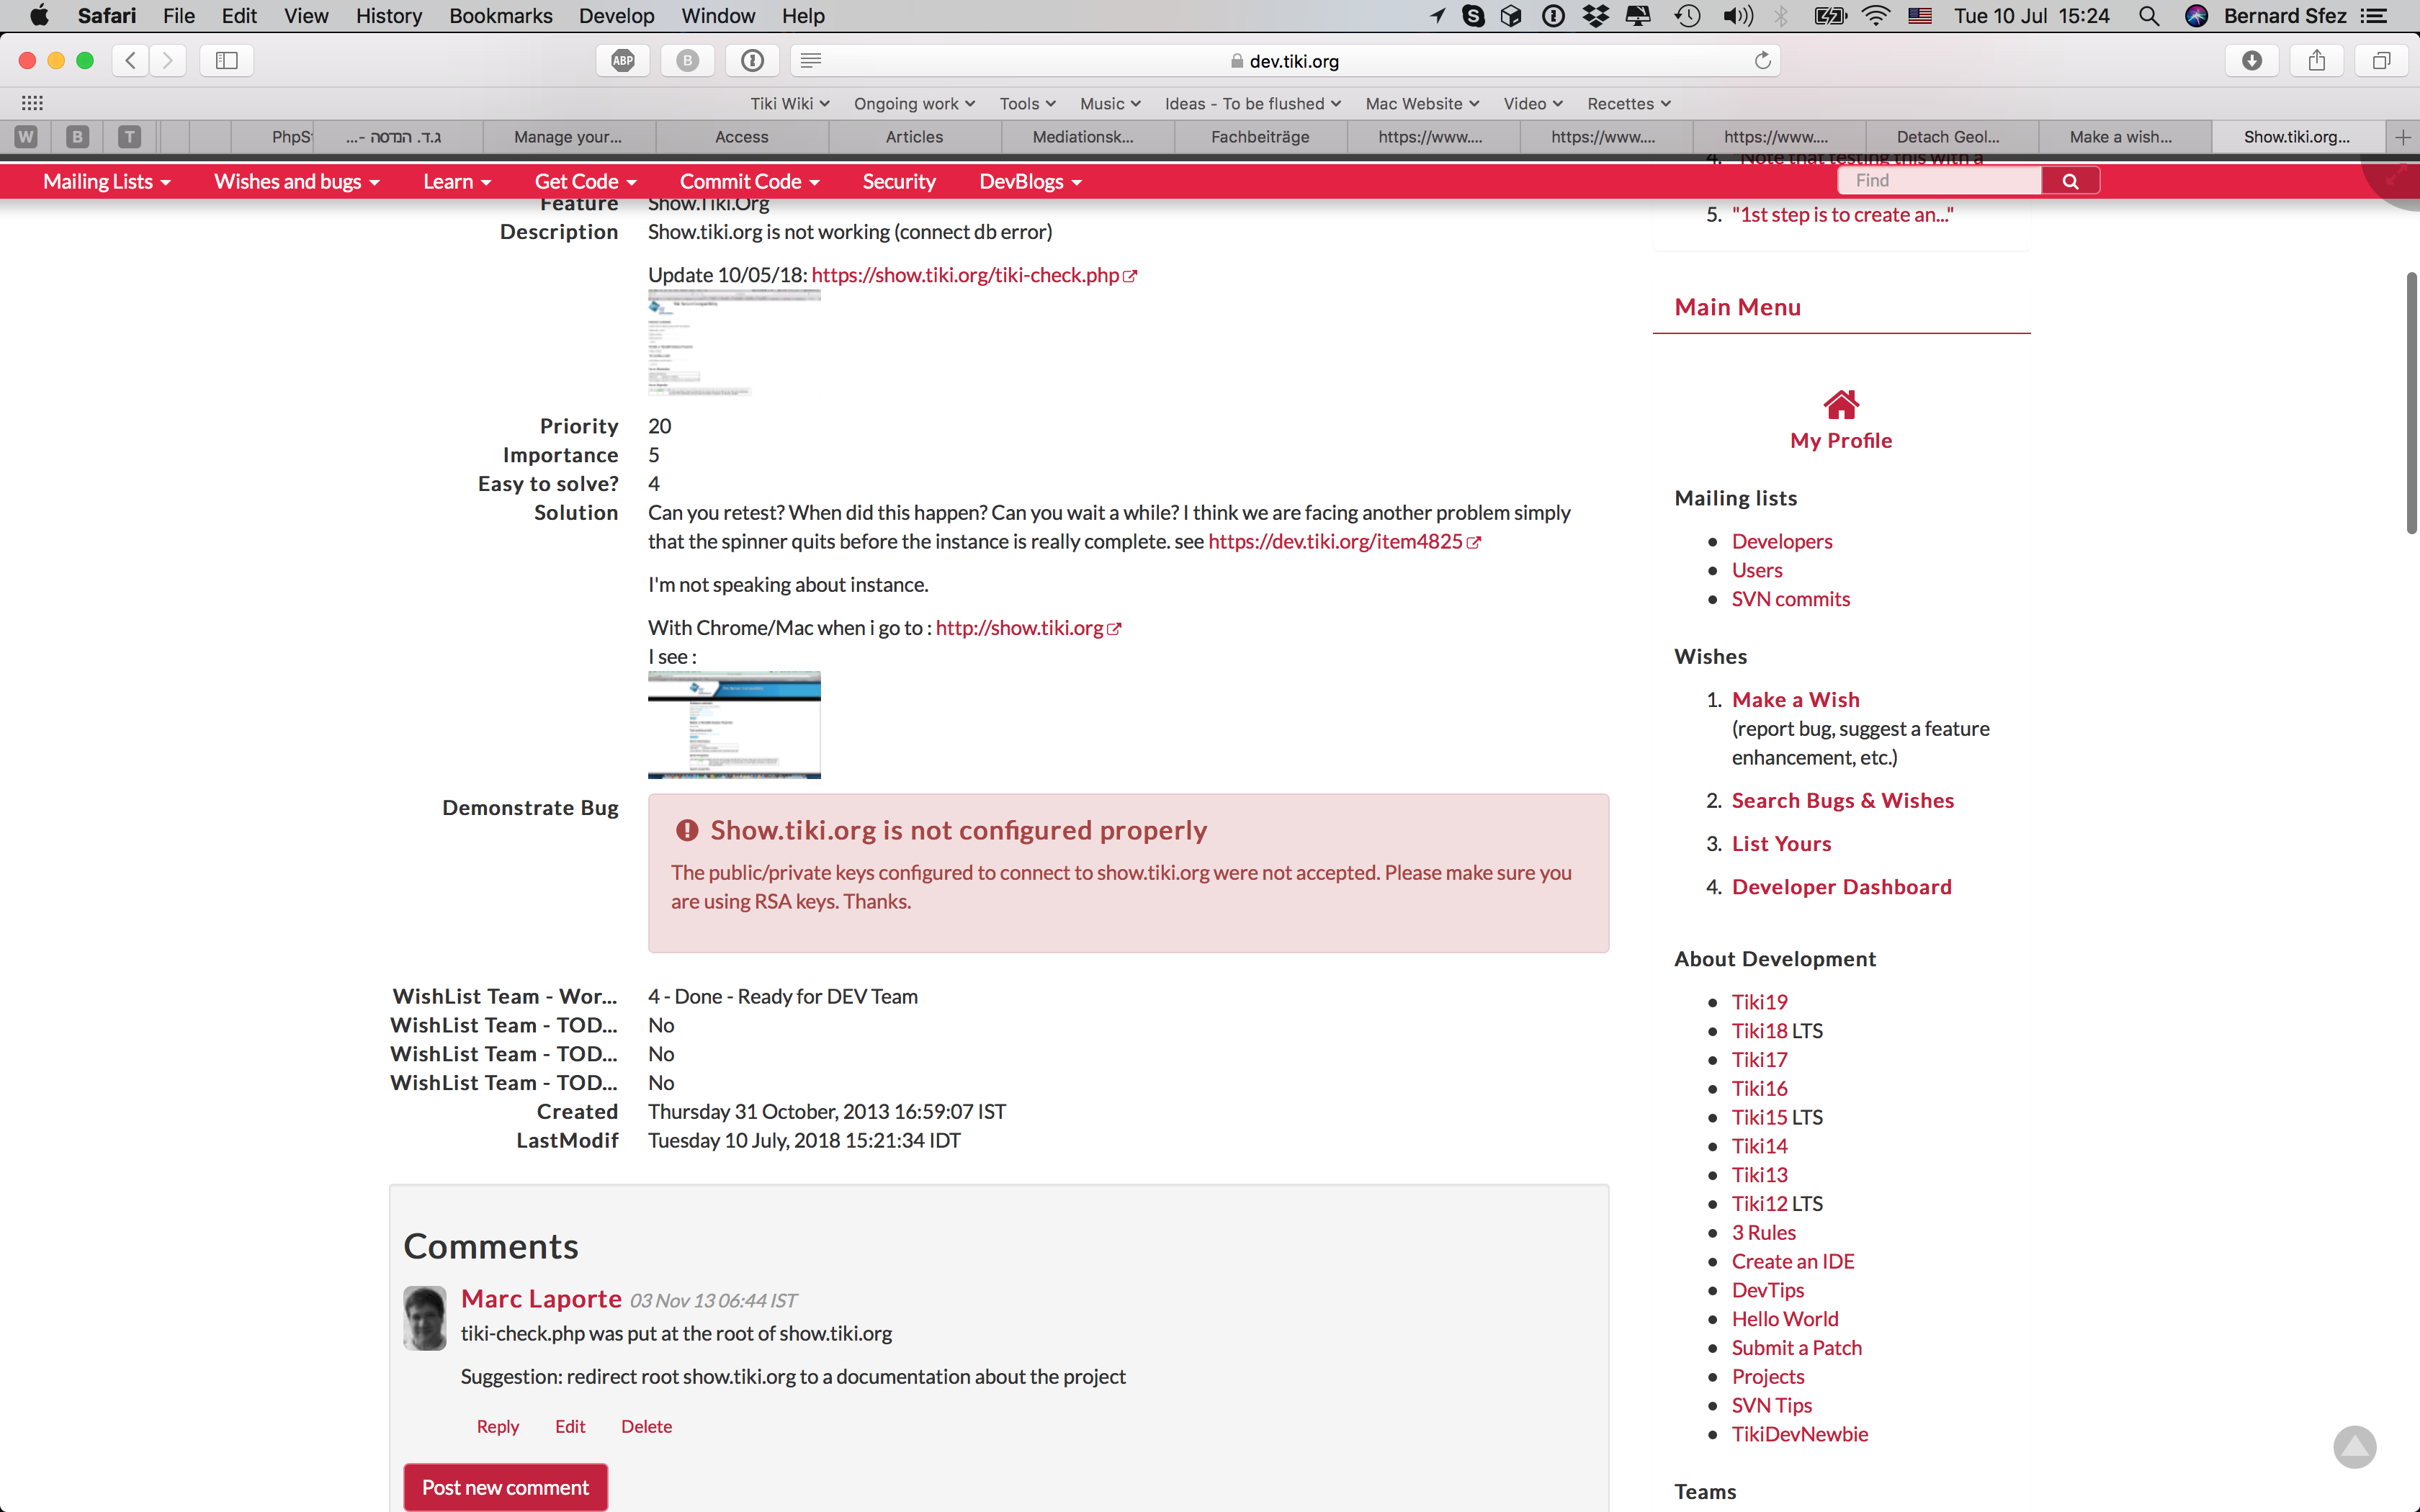Screen dimensions: 2420x1512
Task: Open the Bookmarks menu
Action: click(x=501, y=16)
